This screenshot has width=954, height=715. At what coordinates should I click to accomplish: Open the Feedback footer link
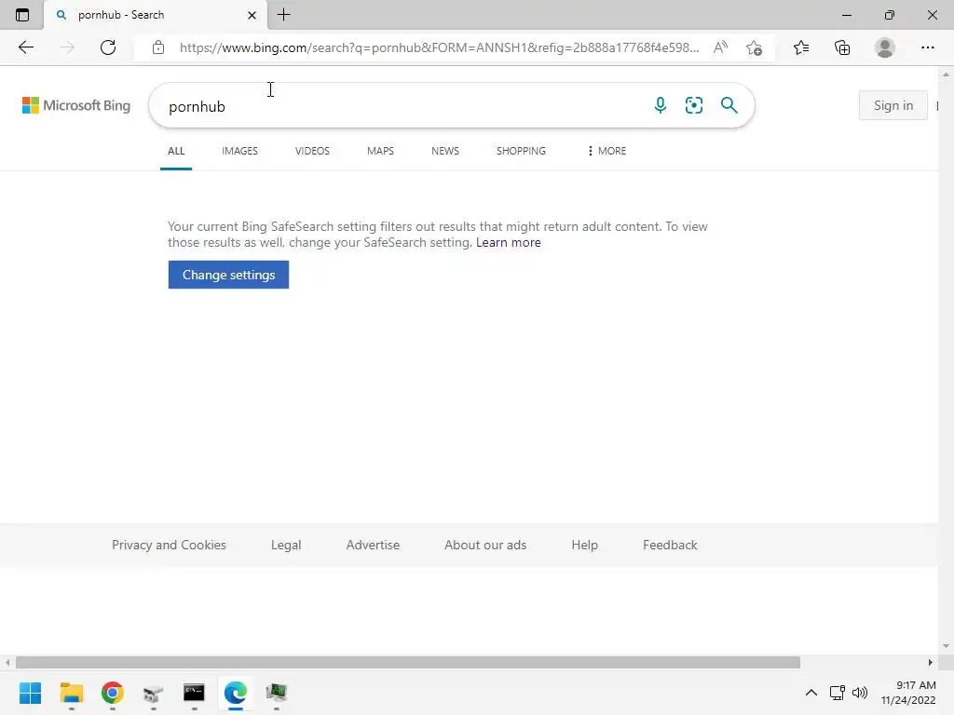tap(670, 545)
